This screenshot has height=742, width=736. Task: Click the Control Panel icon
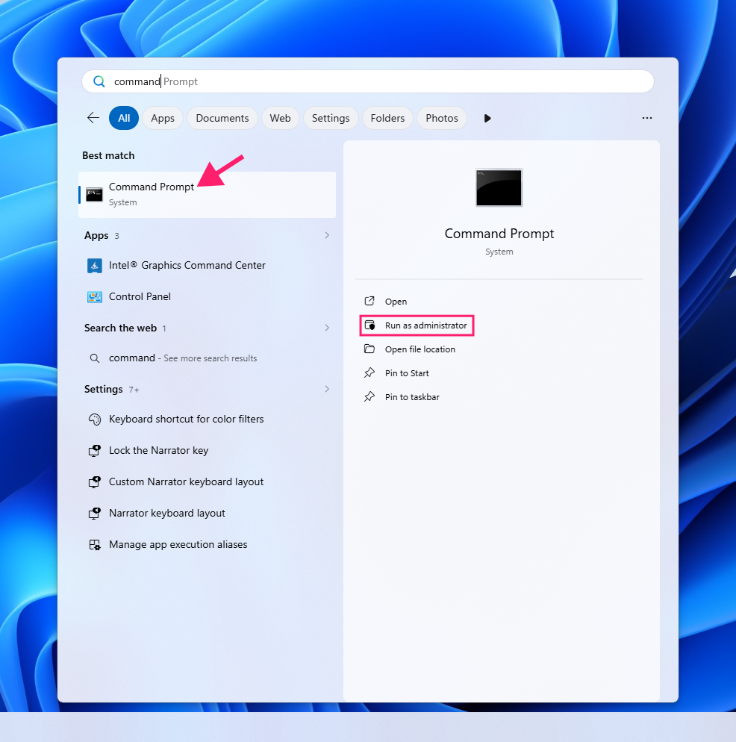(95, 296)
